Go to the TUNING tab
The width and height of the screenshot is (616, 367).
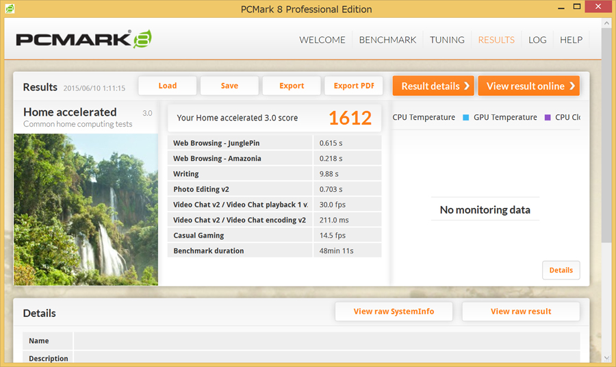point(447,40)
